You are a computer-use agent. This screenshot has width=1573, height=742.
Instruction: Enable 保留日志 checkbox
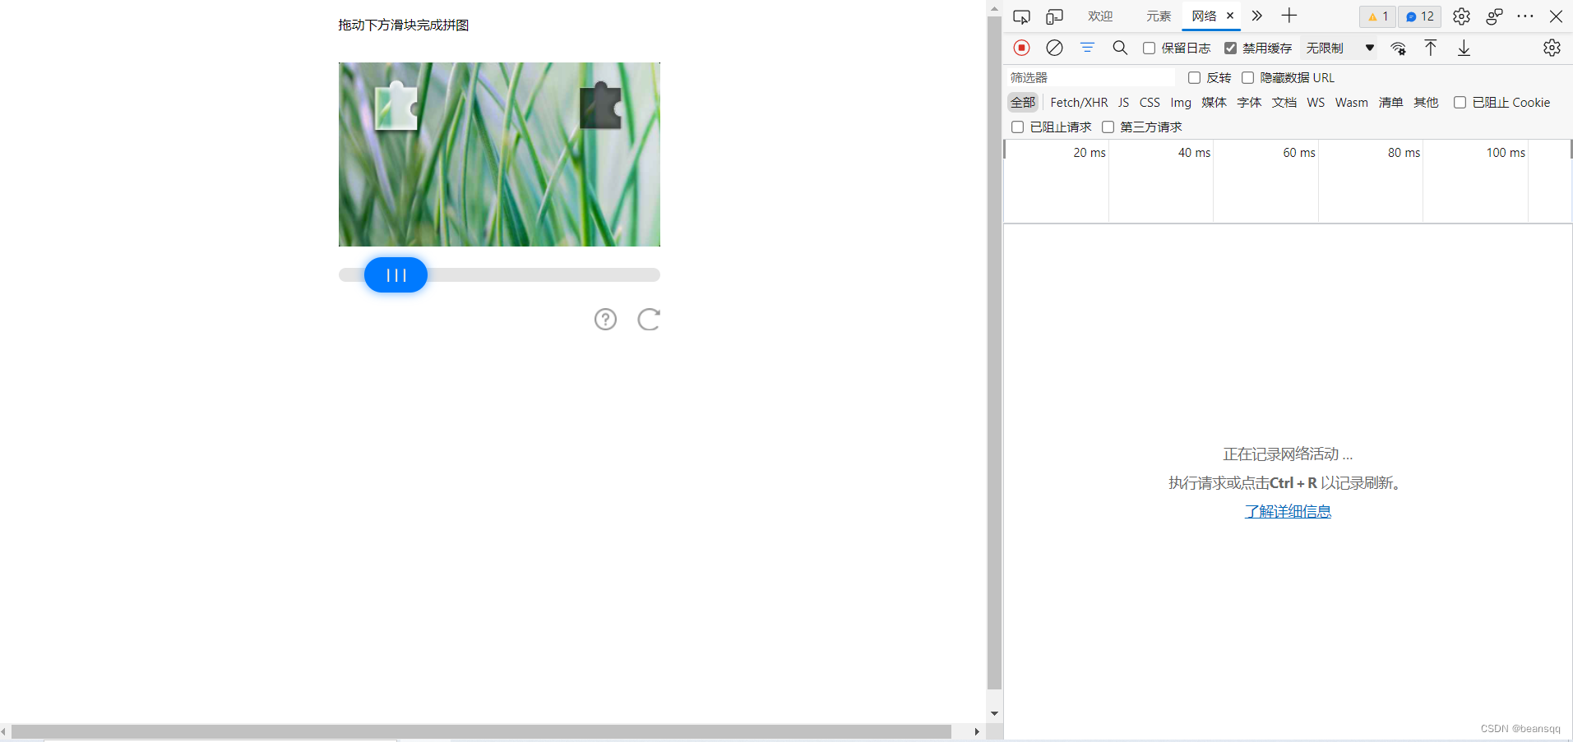tap(1149, 48)
